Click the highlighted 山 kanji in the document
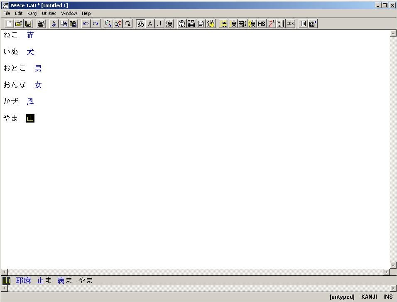The image size is (397, 302). [x=30, y=118]
